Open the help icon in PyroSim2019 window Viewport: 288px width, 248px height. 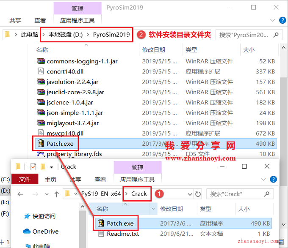click(x=282, y=20)
